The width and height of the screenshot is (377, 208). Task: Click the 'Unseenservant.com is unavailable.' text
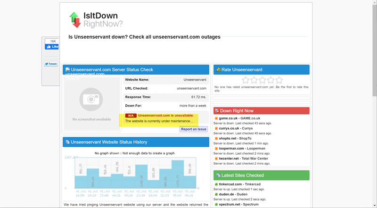(166, 115)
